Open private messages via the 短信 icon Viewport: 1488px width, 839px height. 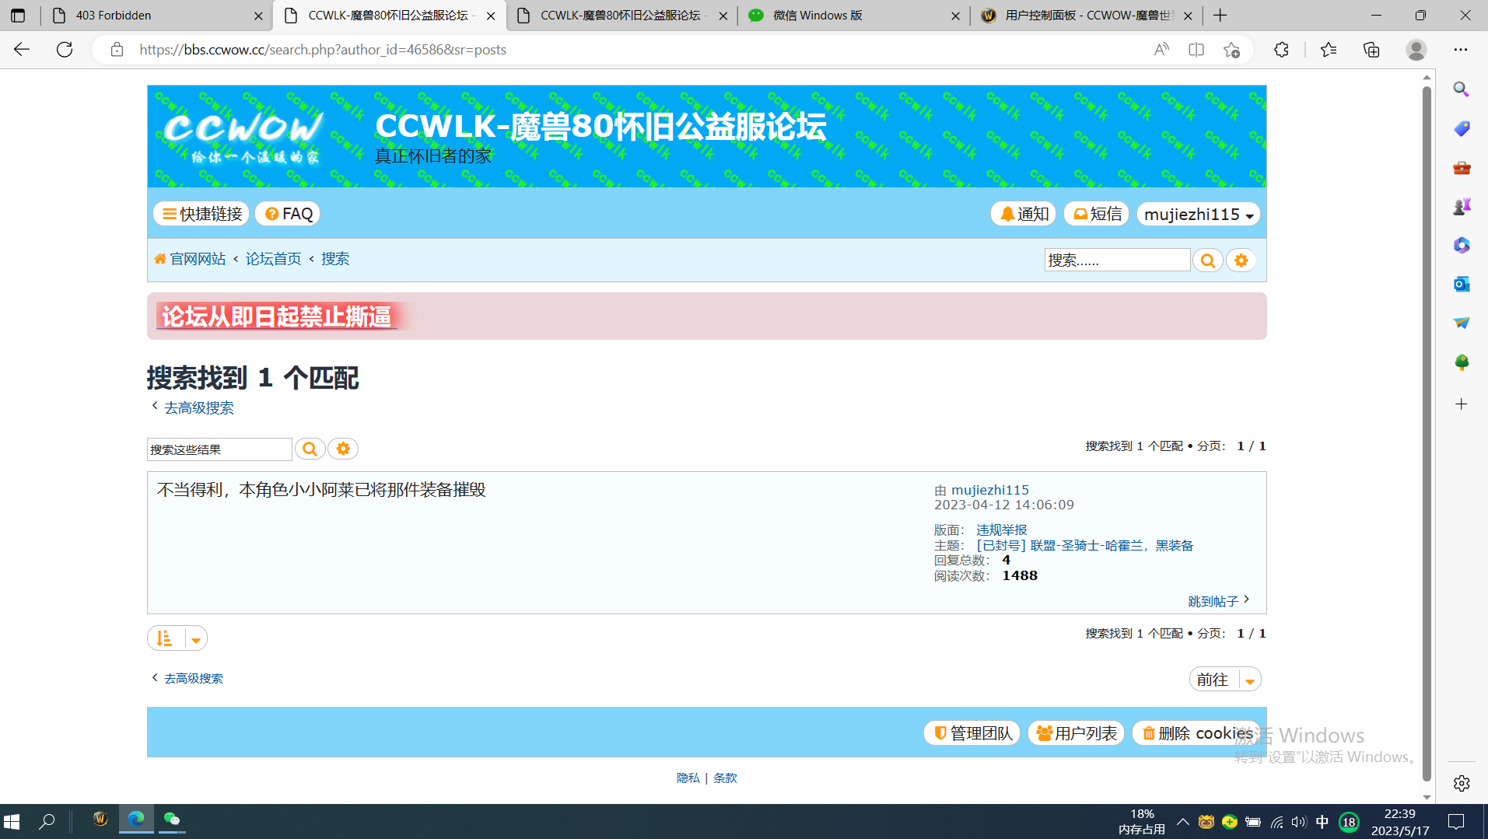pos(1095,213)
